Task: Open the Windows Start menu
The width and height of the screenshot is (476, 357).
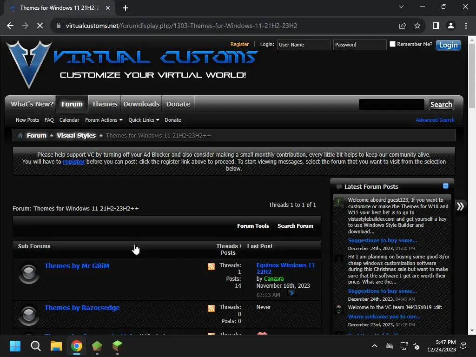Action: [x=15, y=346]
